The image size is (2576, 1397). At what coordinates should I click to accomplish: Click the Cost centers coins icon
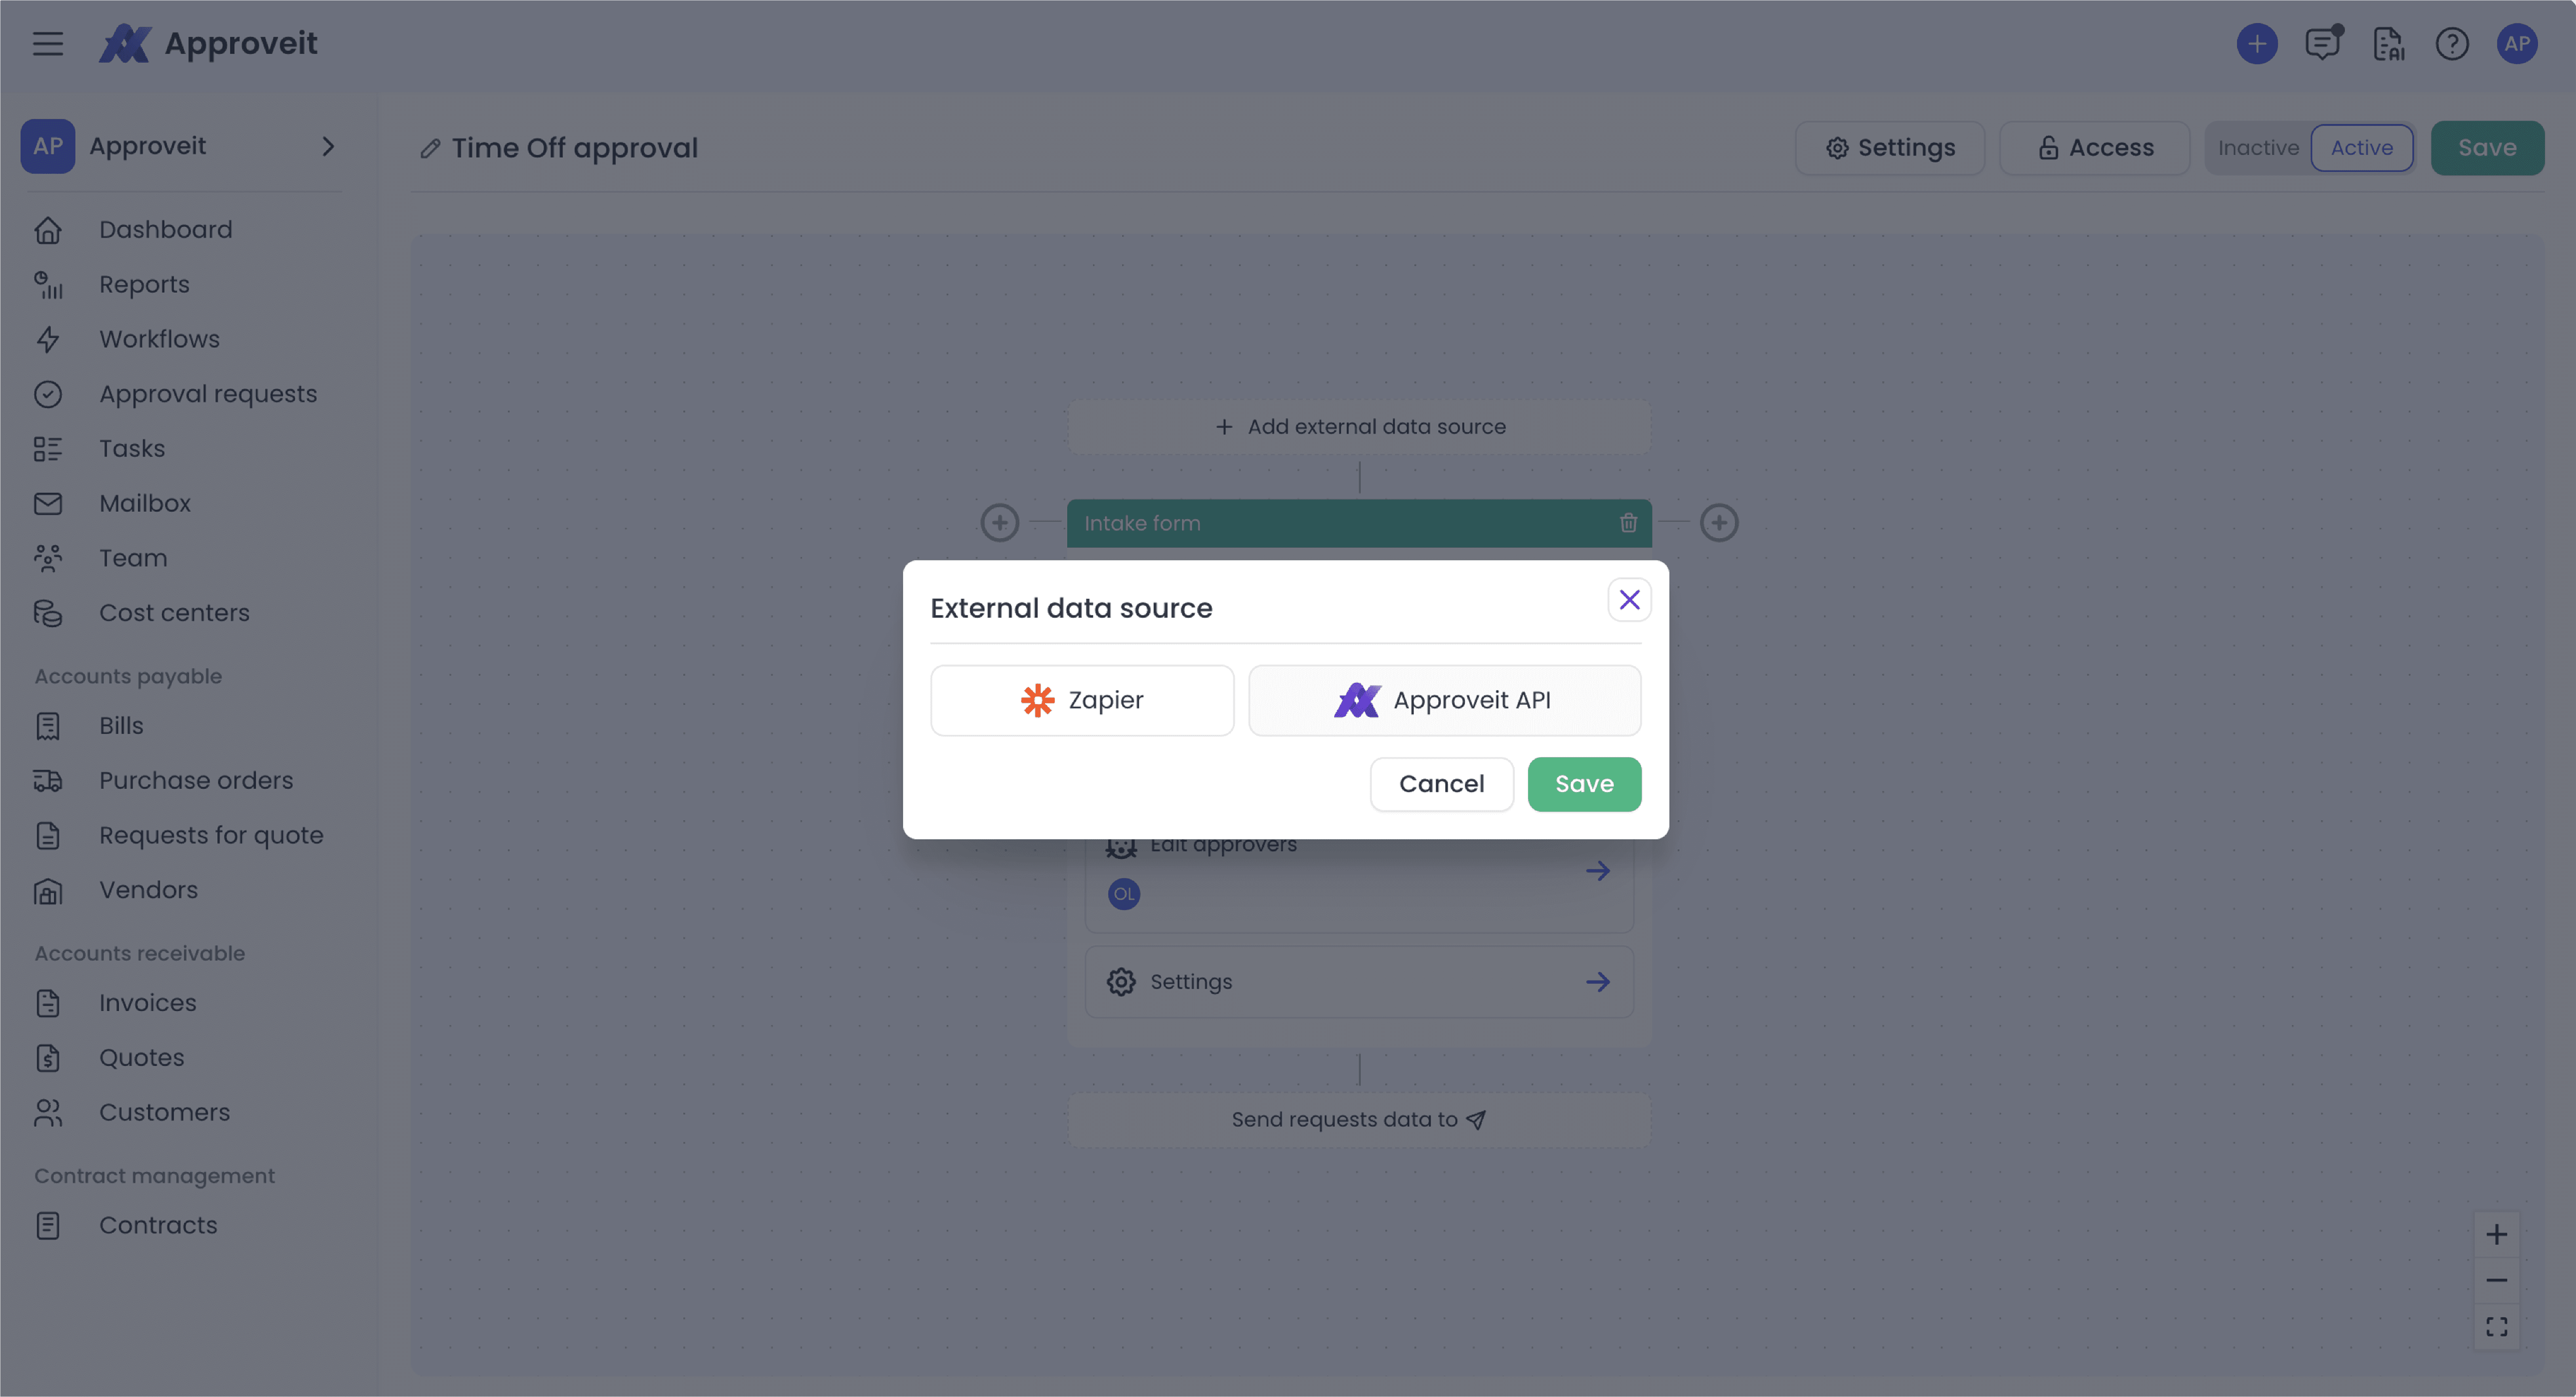(48, 613)
